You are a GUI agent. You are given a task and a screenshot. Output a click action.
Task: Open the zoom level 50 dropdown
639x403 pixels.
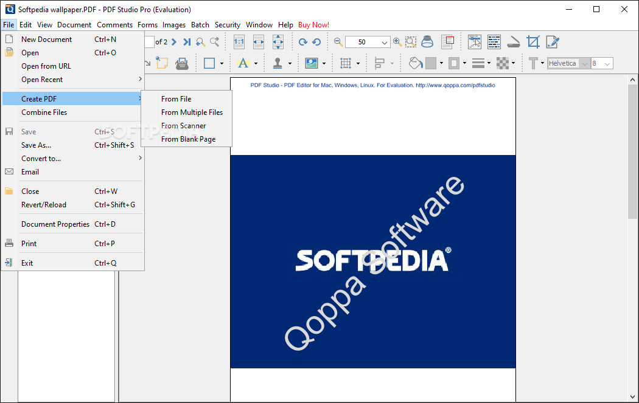(x=384, y=43)
